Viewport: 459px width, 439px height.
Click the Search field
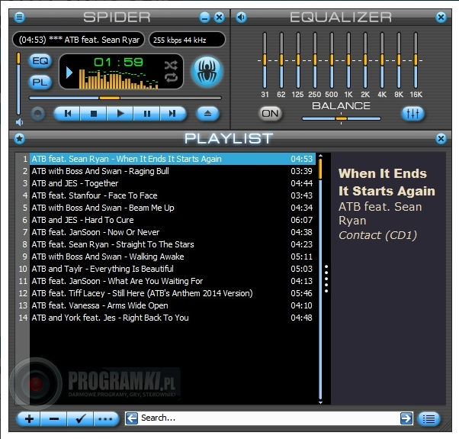(x=269, y=418)
